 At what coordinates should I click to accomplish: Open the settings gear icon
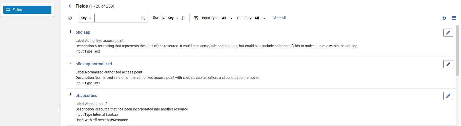[444, 18]
